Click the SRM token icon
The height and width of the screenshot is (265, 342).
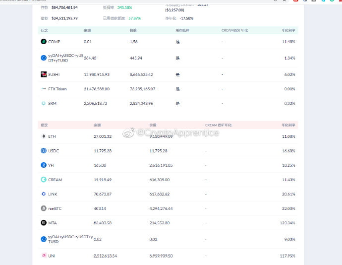click(x=44, y=103)
